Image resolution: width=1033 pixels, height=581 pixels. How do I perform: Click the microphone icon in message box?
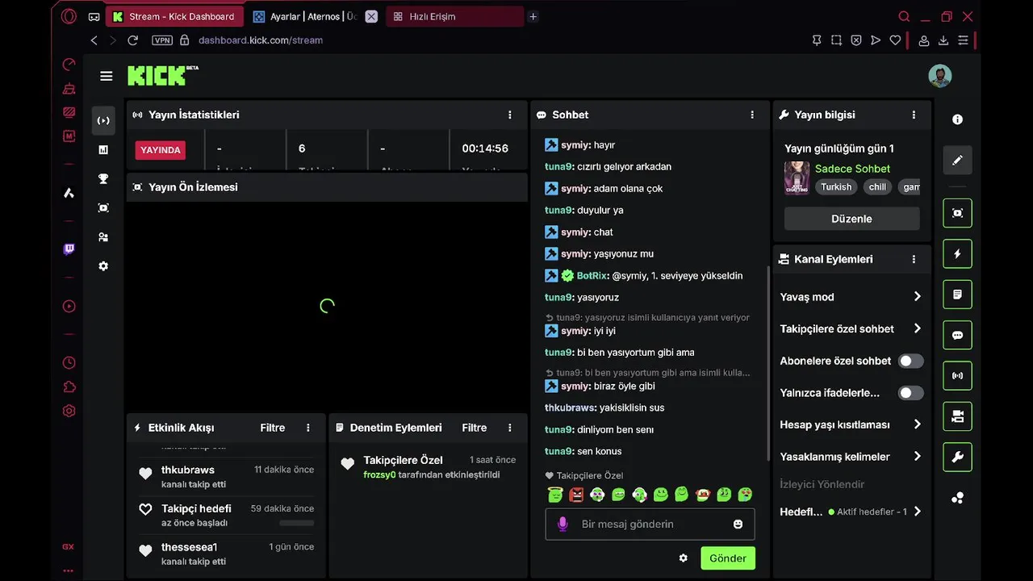[x=563, y=524]
